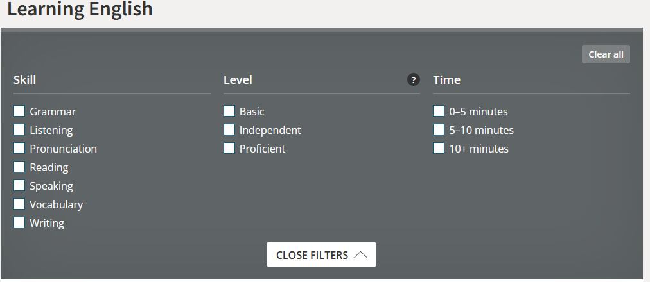Filter by 0–5 minutes checkbox
The height and width of the screenshot is (282, 650).
coord(439,111)
